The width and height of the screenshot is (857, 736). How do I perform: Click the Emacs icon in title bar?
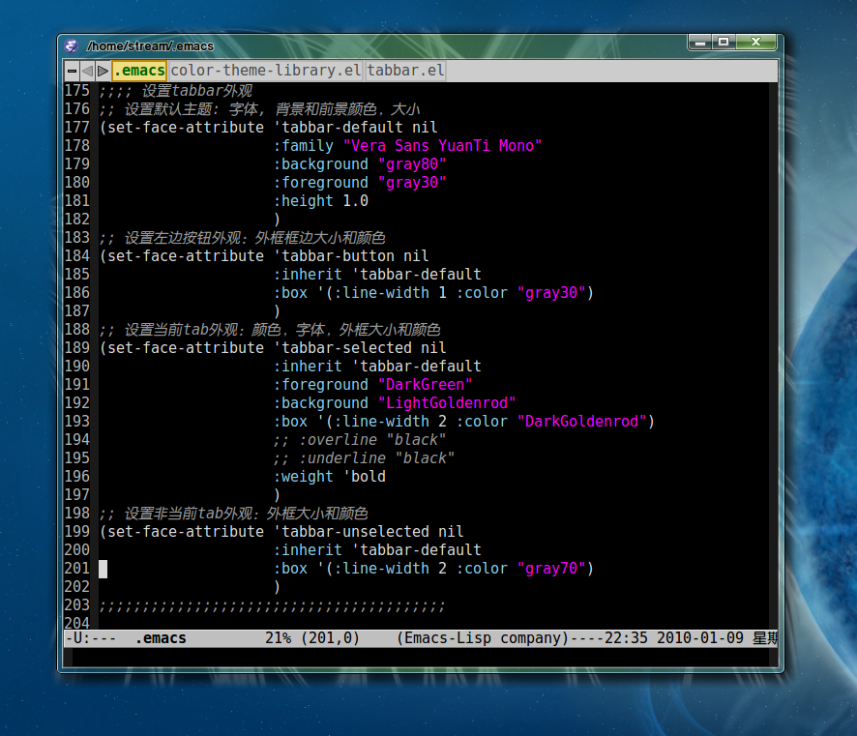point(71,45)
